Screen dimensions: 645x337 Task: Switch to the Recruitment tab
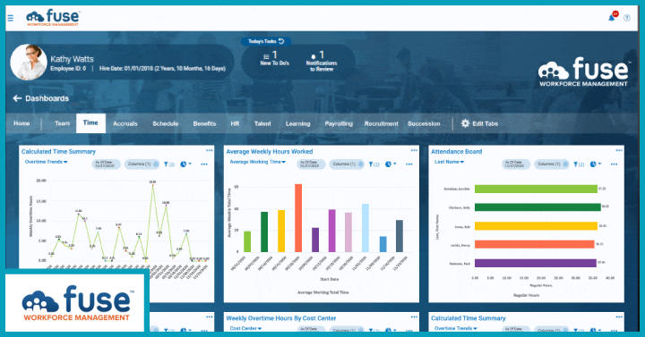point(382,123)
